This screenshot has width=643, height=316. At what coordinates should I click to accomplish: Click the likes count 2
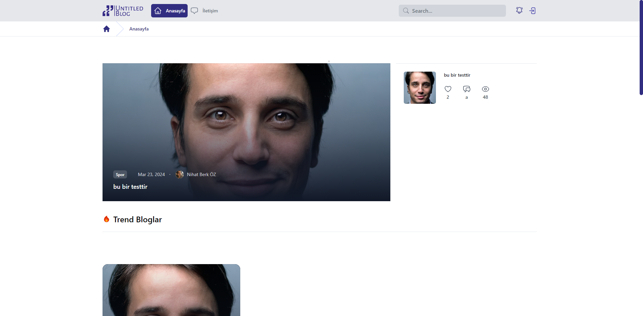448,97
